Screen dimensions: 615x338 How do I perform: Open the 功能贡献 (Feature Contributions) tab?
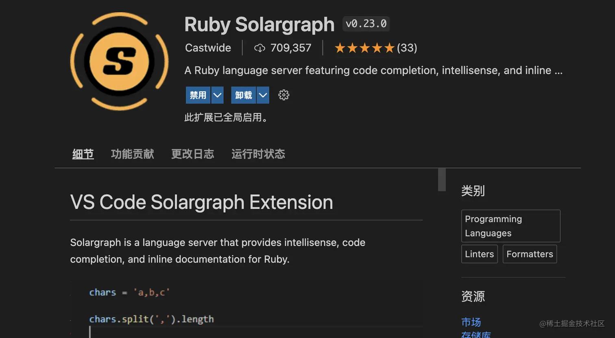pyautogui.click(x=133, y=154)
